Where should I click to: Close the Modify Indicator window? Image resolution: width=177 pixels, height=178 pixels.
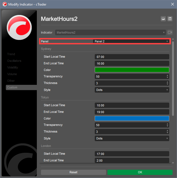[x=173, y=4]
